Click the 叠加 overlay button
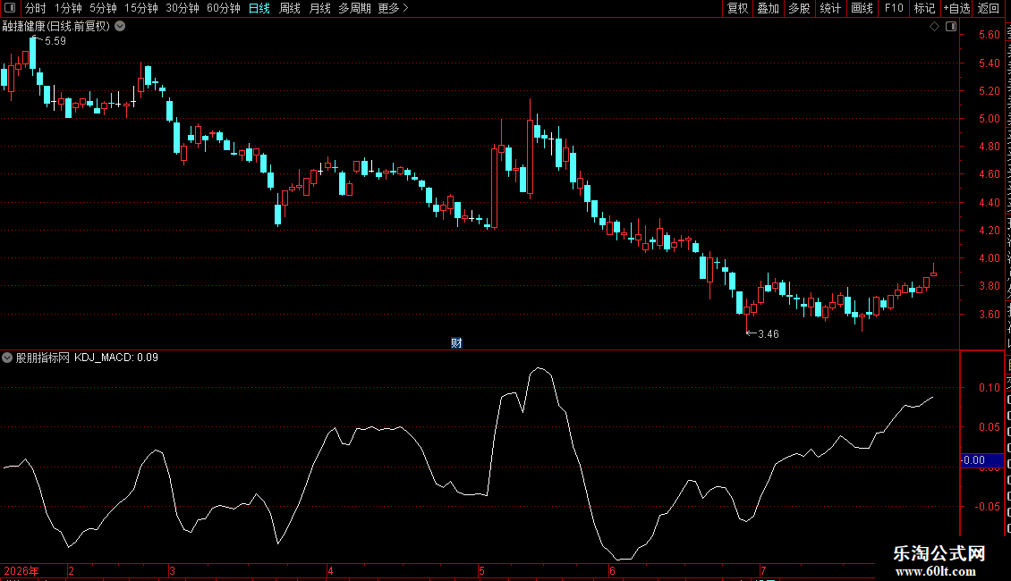 pos(768,8)
